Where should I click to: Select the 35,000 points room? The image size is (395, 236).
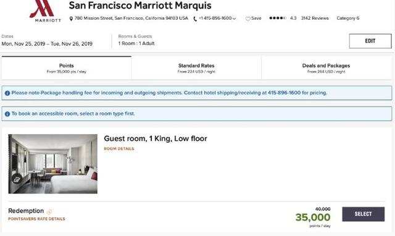coord(364,214)
